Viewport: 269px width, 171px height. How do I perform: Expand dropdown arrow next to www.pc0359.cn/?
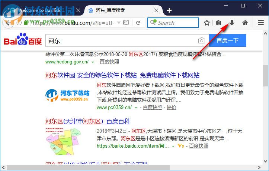click(136, 108)
